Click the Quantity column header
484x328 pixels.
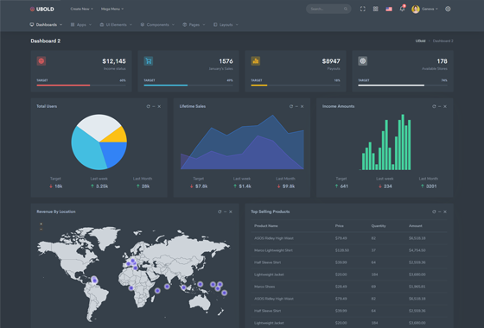click(379, 226)
